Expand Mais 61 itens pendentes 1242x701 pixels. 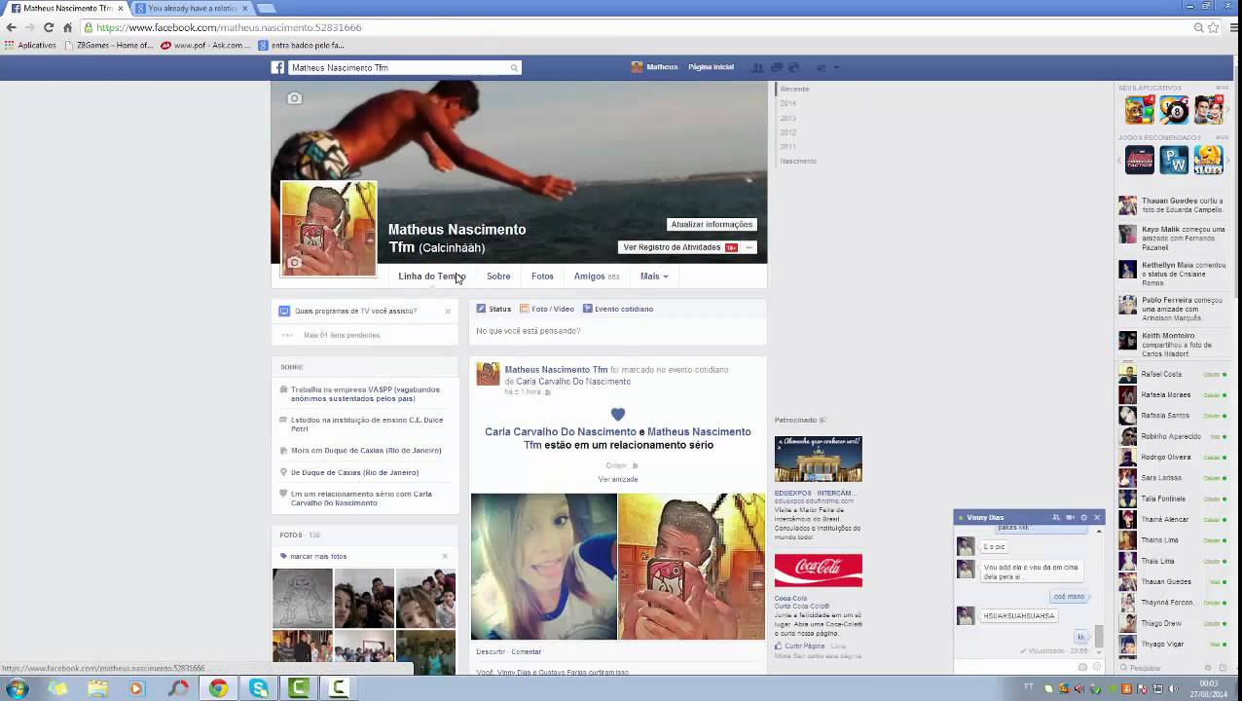click(342, 335)
